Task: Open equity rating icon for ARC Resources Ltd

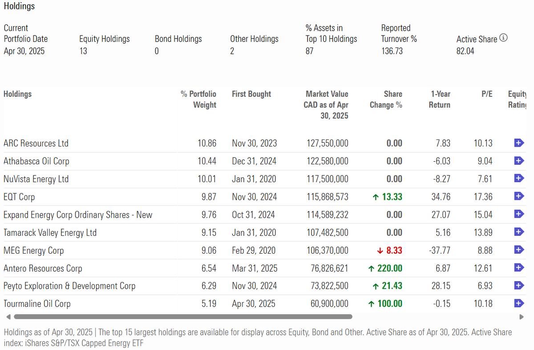Action: [x=519, y=143]
